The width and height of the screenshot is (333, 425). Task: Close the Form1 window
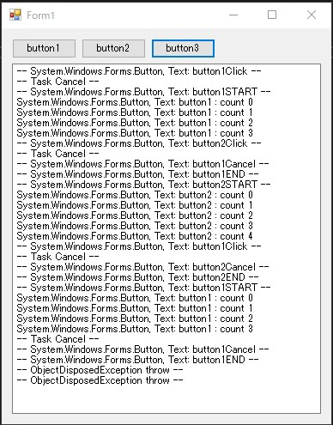click(x=312, y=15)
